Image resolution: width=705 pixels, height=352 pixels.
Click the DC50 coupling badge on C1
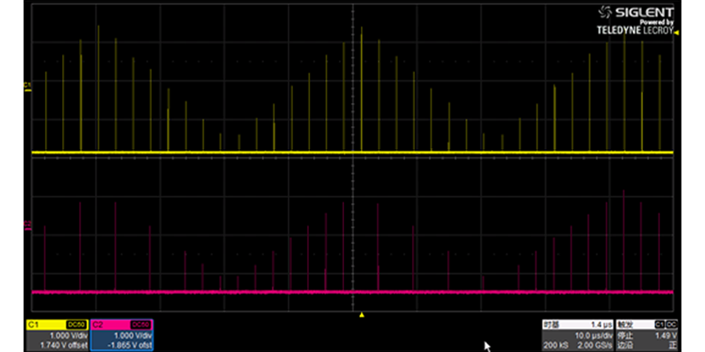pyautogui.click(x=76, y=324)
